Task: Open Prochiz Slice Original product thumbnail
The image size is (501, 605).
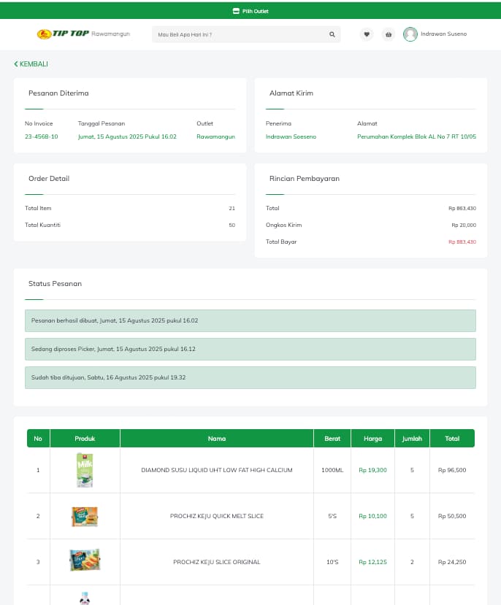Action: pyautogui.click(x=85, y=560)
